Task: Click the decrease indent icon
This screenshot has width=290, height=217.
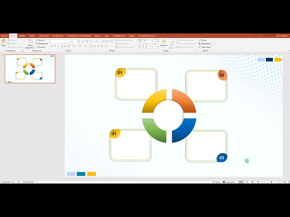Action: 103,41
